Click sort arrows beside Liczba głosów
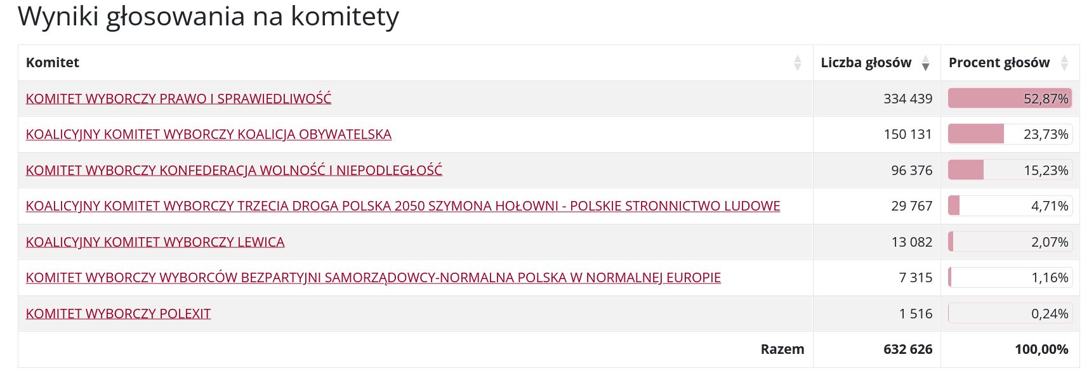The height and width of the screenshot is (371, 1082). (925, 63)
